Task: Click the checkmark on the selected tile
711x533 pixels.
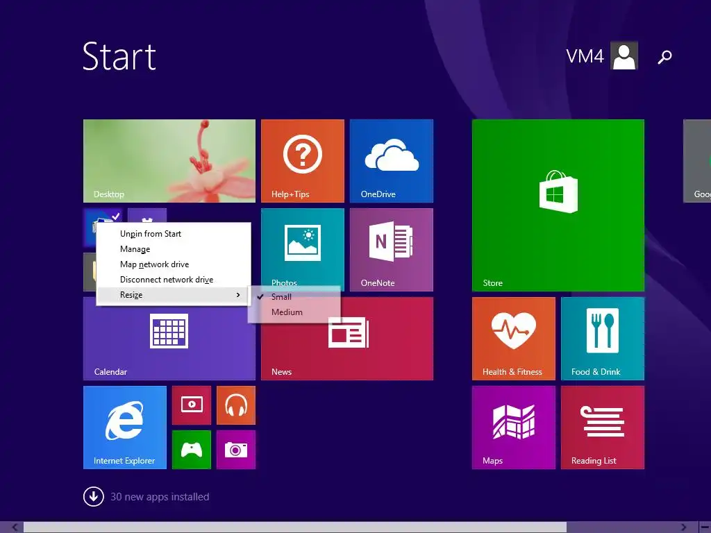Action: 116,217
